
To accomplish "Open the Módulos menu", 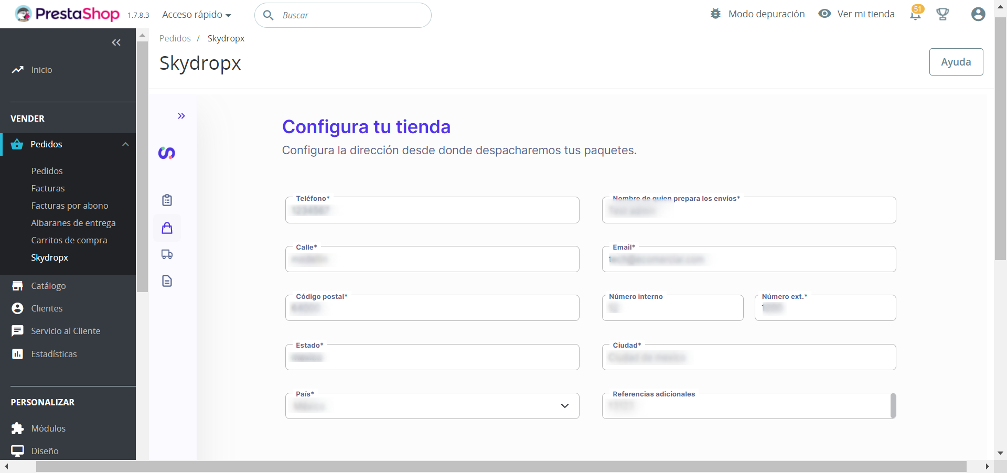I will point(48,428).
